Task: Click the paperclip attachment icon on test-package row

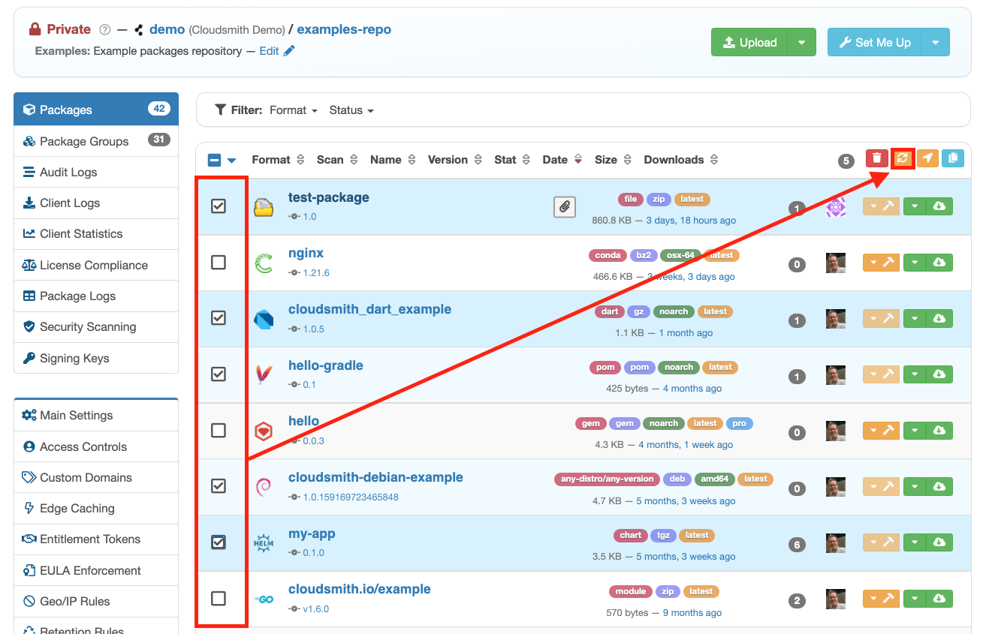Action: pos(565,206)
